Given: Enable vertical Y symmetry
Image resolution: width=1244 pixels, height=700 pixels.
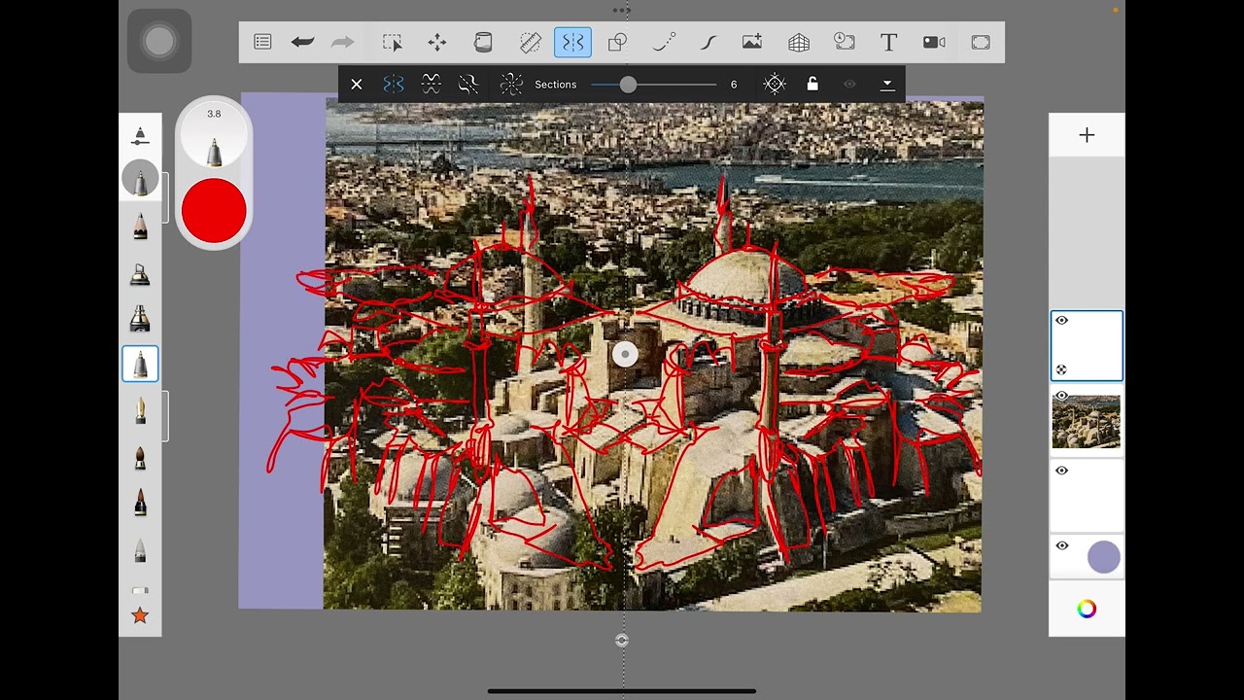Looking at the screenshot, I should pyautogui.click(x=394, y=85).
